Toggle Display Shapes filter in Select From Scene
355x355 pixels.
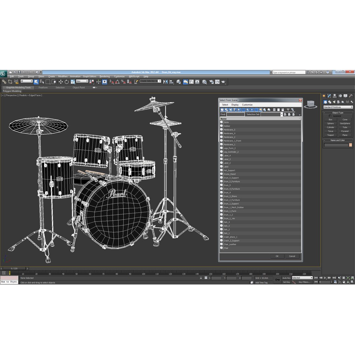click(x=226, y=109)
